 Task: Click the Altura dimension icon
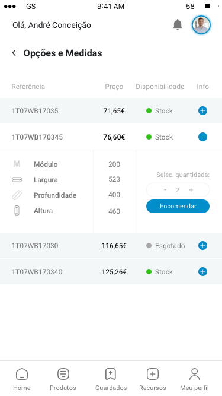click(17, 210)
